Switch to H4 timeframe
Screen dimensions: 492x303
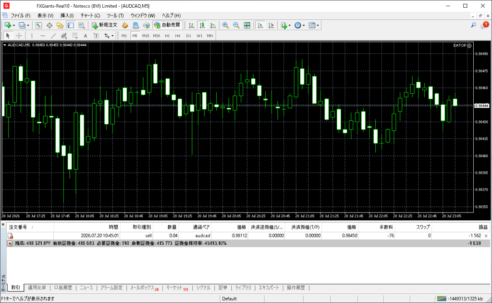(178, 36)
